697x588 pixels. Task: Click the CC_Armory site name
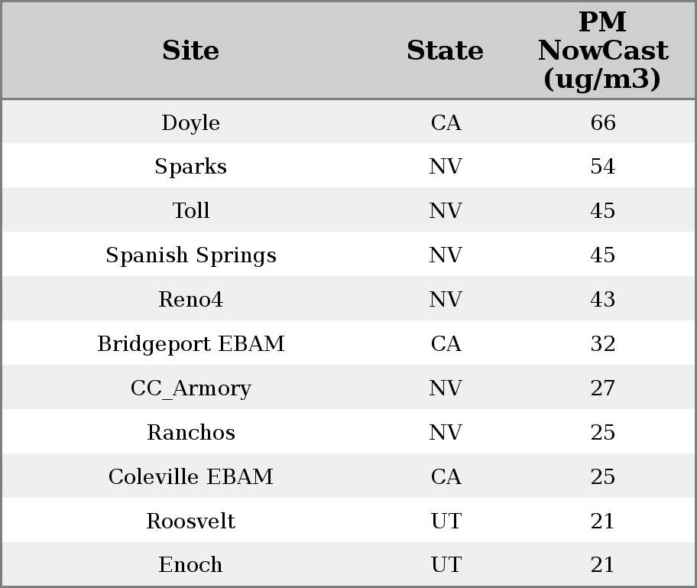[x=190, y=388]
